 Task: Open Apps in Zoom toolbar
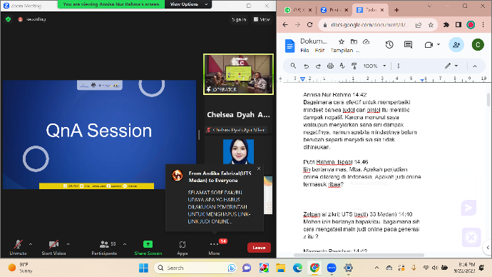pyautogui.click(x=183, y=247)
